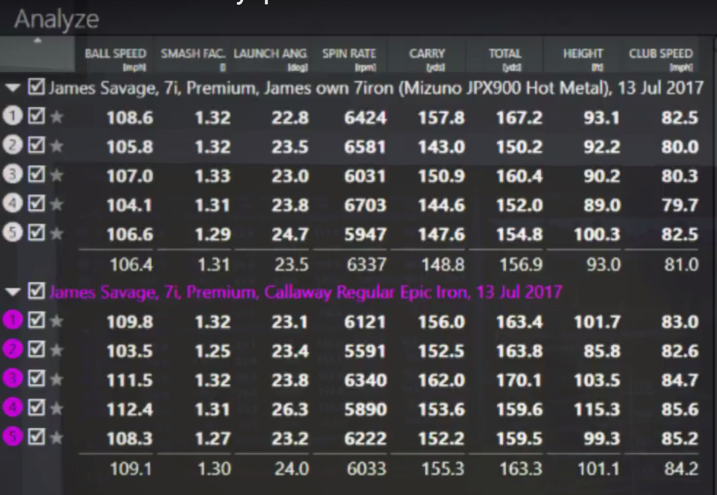Click the sort arrow above first column
Image resolution: width=717 pixels, height=495 pixels.
[38, 41]
